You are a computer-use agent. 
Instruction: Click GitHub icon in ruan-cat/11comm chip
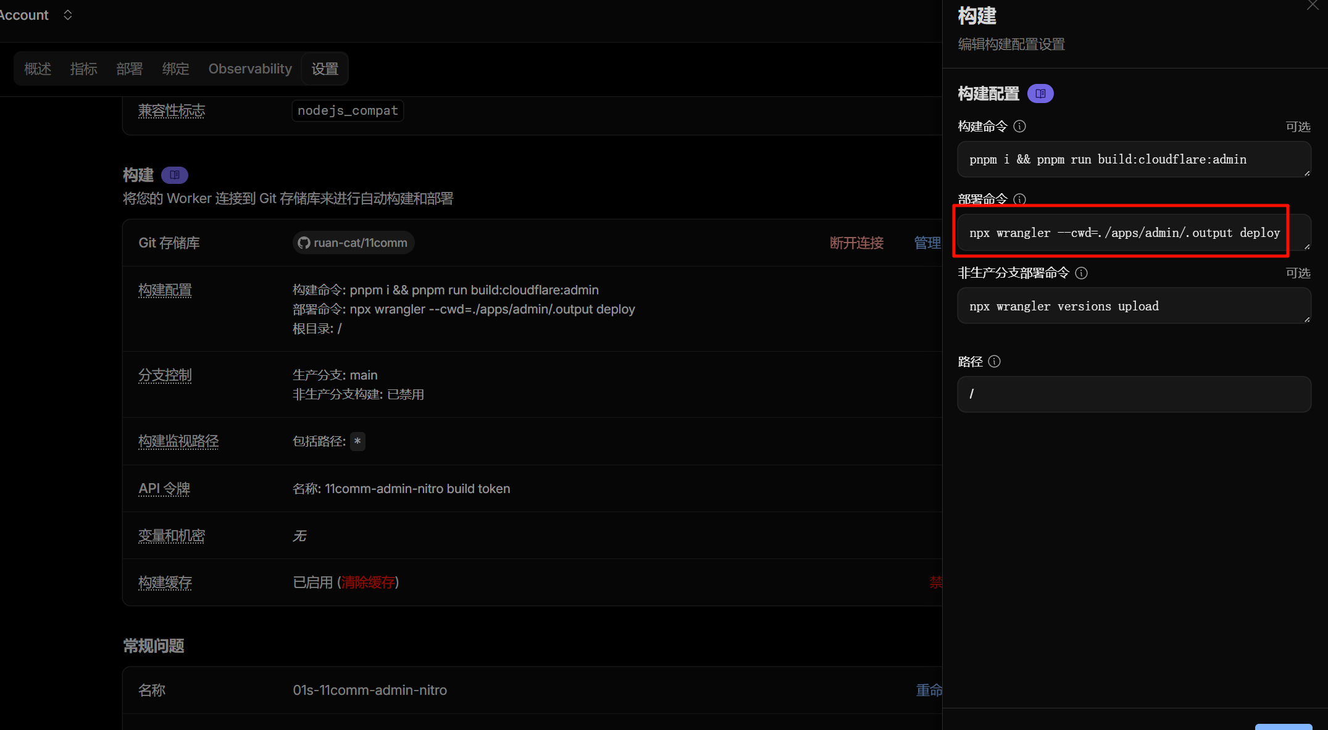[x=304, y=243]
